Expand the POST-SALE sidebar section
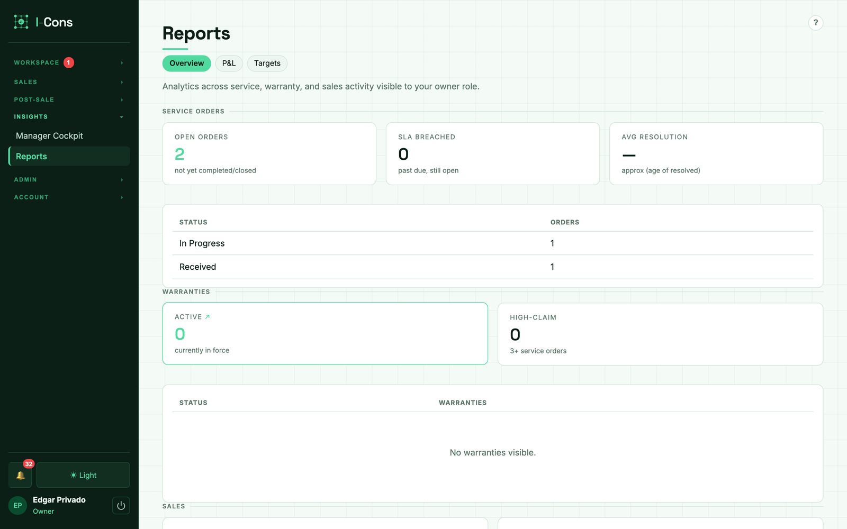The image size is (847, 529). point(69,99)
